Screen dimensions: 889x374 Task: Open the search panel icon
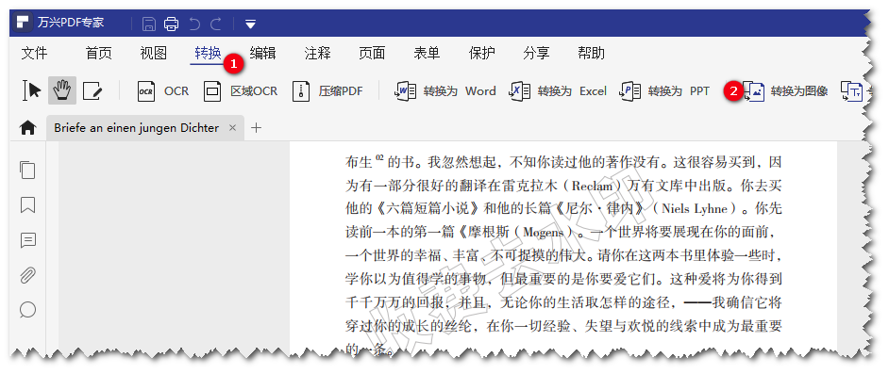click(27, 310)
